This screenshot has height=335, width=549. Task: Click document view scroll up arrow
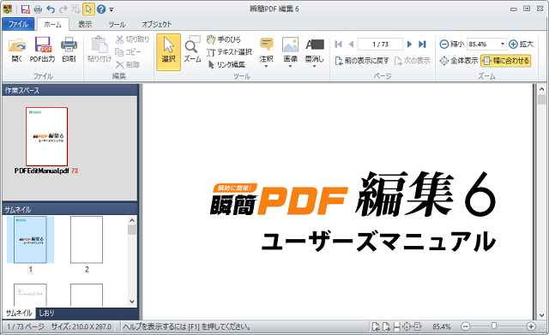(x=541, y=90)
